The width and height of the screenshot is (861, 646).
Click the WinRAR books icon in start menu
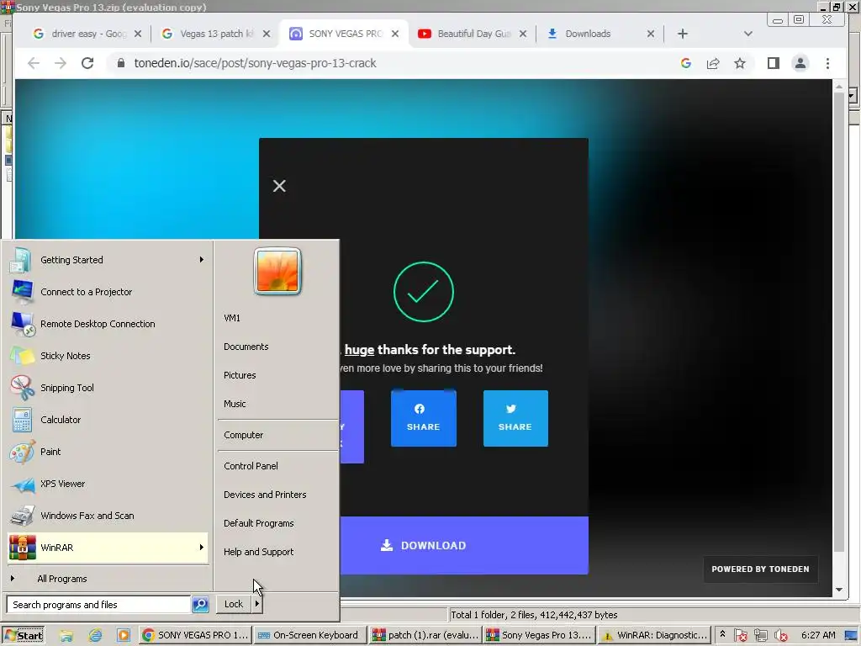(x=23, y=548)
